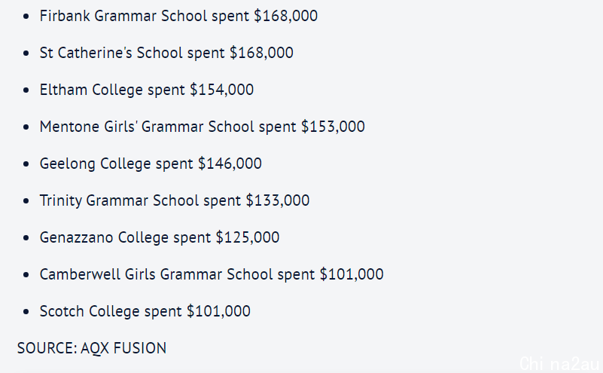This screenshot has height=373, width=603.
Task: Click the Genazzano College entry
Action: pyautogui.click(x=160, y=238)
